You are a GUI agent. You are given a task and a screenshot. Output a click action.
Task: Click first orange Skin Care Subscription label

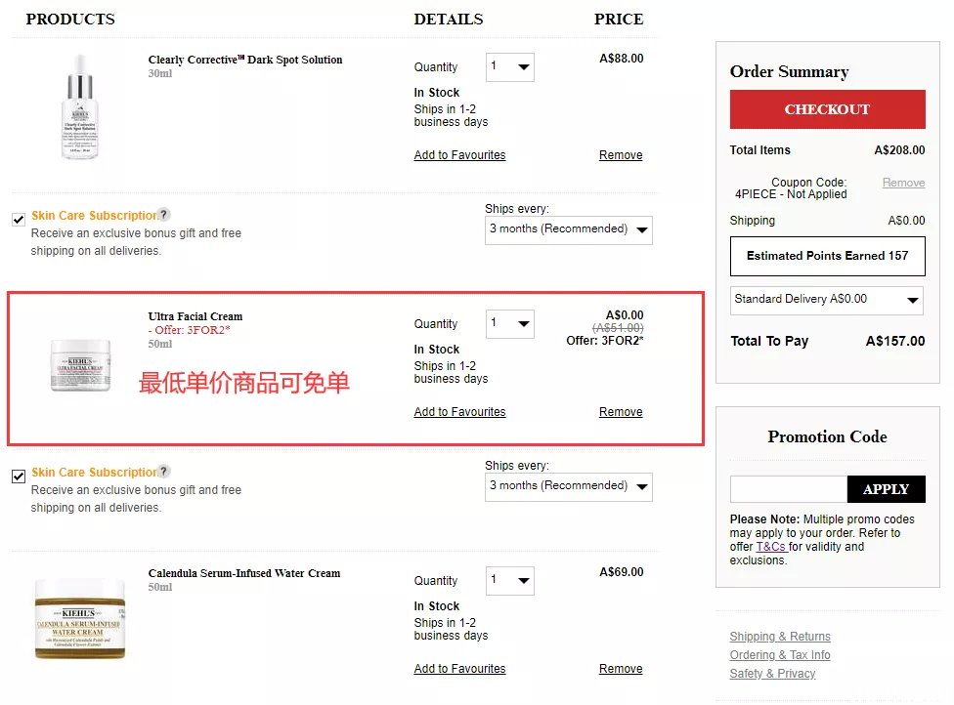click(x=94, y=215)
